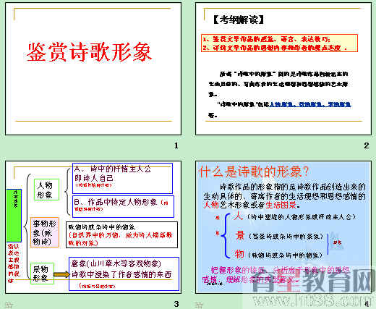The image size is (376, 309).
Task: Click the solid green rectangle on slide 3
Action: [14, 216]
